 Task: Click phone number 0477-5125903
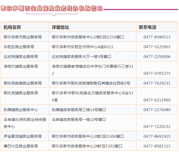157,47
